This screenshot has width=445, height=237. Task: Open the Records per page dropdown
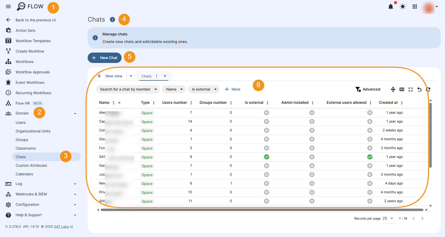tap(388, 219)
